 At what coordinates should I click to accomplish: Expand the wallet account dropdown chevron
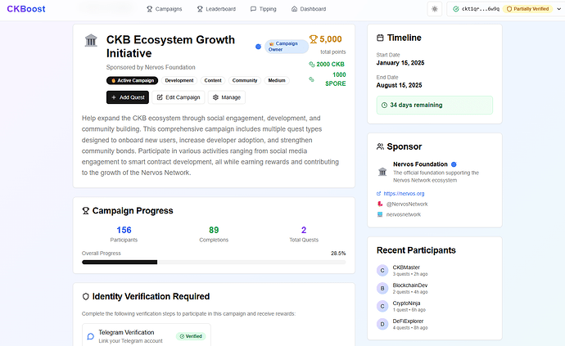pyautogui.click(x=559, y=9)
